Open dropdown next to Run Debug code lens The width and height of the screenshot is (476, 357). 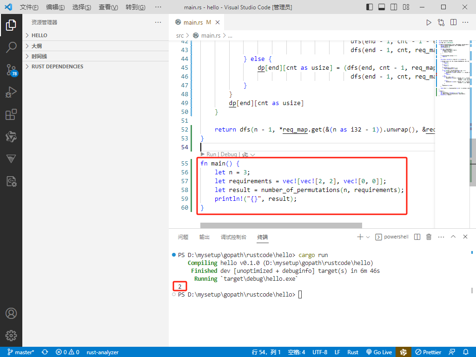click(252, 154)
